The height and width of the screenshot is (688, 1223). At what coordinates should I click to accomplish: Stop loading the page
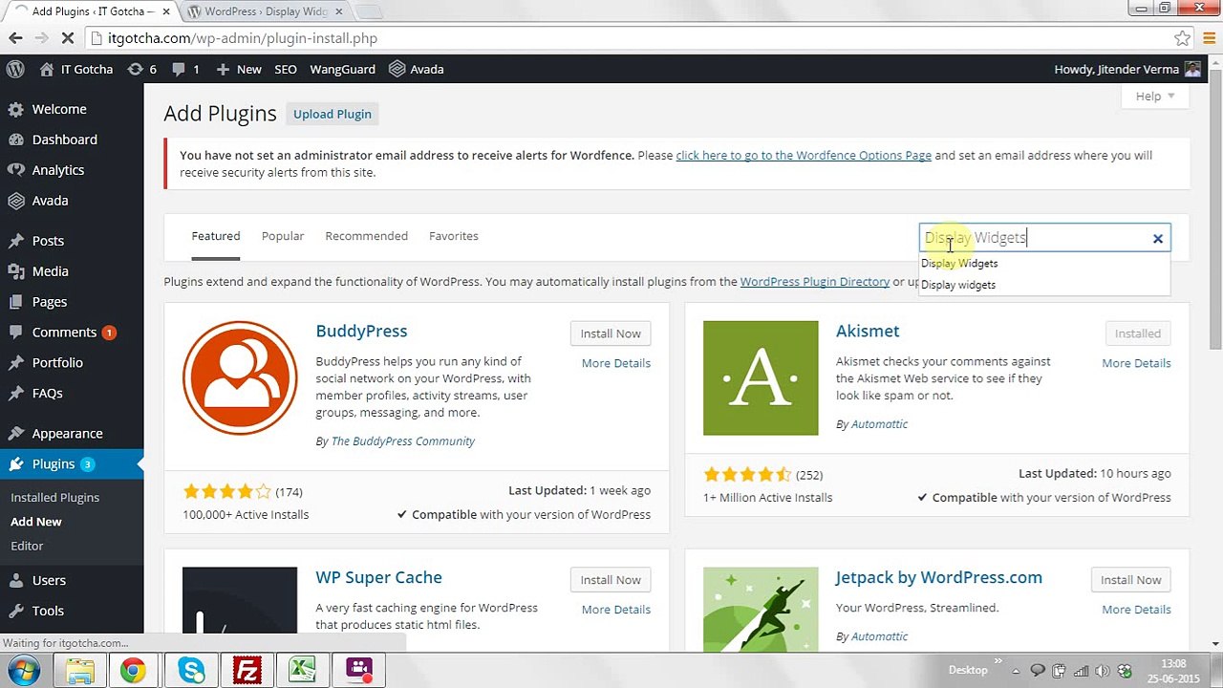pyautogui.click(x=68, y=38)
